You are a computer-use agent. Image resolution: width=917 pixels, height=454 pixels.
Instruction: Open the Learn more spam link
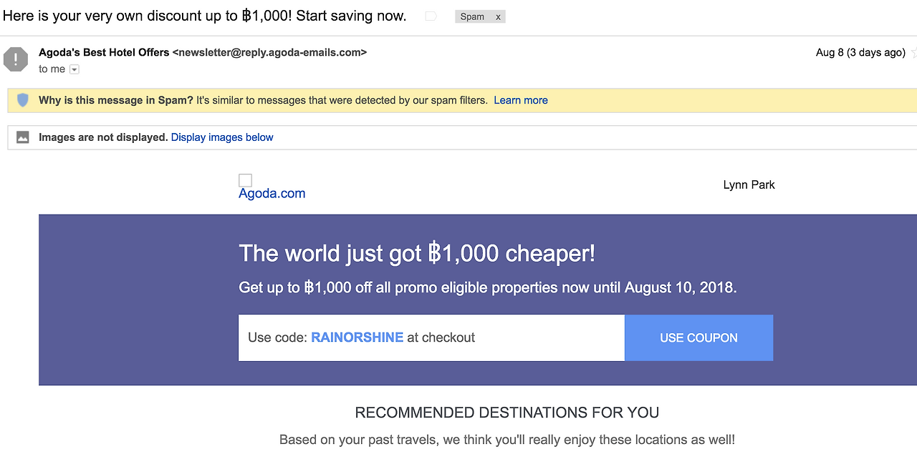coord(521,100)
